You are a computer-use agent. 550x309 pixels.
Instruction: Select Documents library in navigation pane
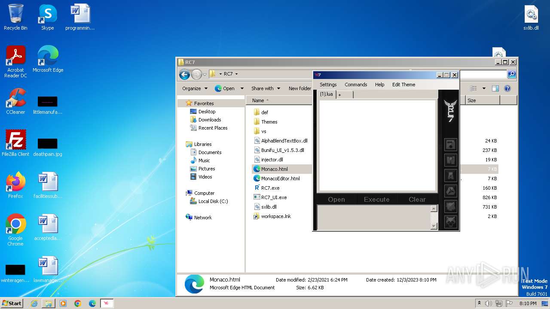[210, 152]
